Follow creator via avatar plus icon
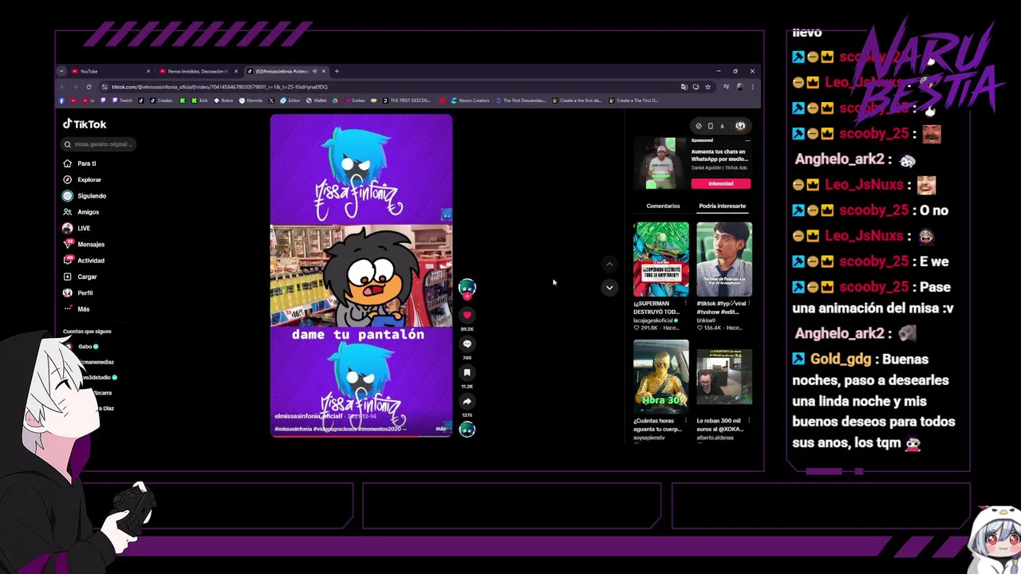The width and height of the screenshot is (1021, 574). click(x=467, y=296)
